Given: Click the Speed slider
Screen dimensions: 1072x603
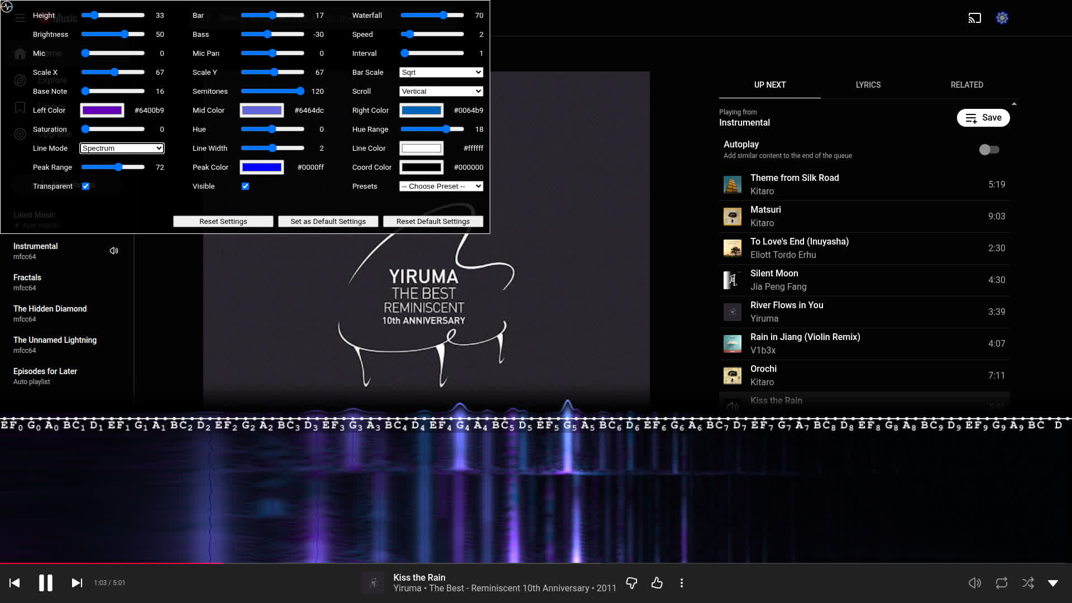Looking at the screenshot, I should coord(432,35).
